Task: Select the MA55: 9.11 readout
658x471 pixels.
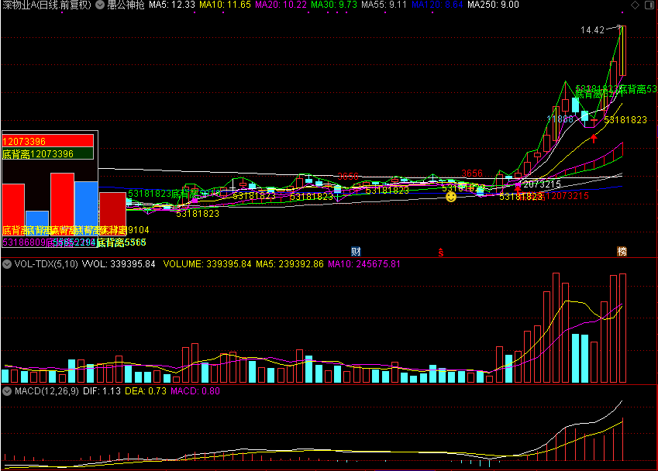Action: (x=384, y=5)
